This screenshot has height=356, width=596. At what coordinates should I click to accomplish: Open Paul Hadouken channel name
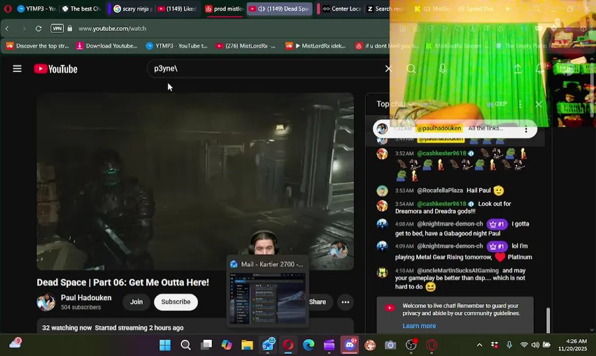(x=86, y=298)
